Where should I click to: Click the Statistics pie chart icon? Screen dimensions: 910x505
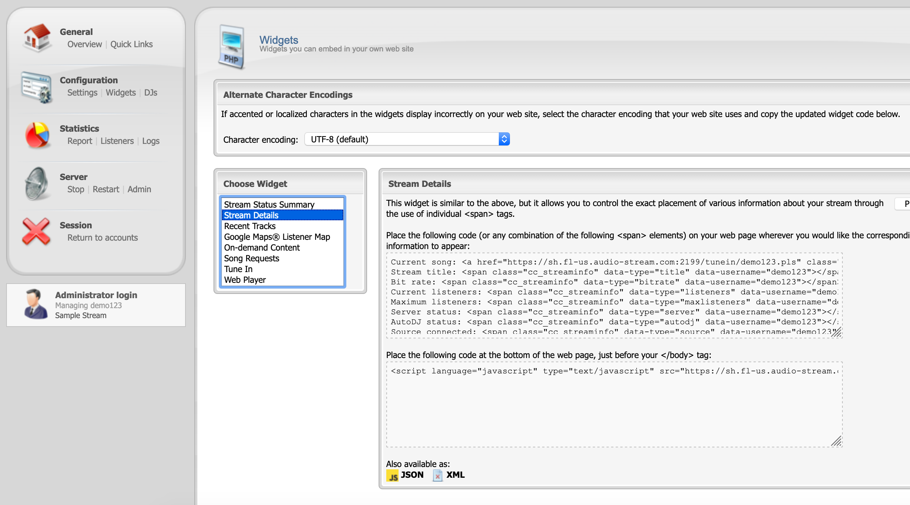click(x=37, y=135)
